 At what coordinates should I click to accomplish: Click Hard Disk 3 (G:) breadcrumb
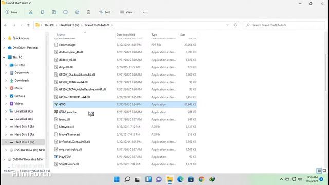pyautogui.click(x=69, y=25)
